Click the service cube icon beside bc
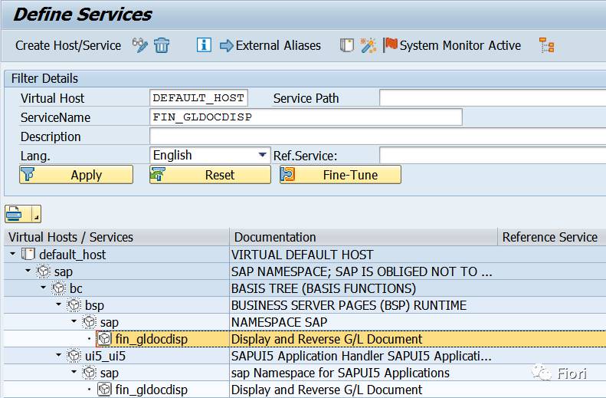Viewport: 606px width, 398px height. [59, 288]
